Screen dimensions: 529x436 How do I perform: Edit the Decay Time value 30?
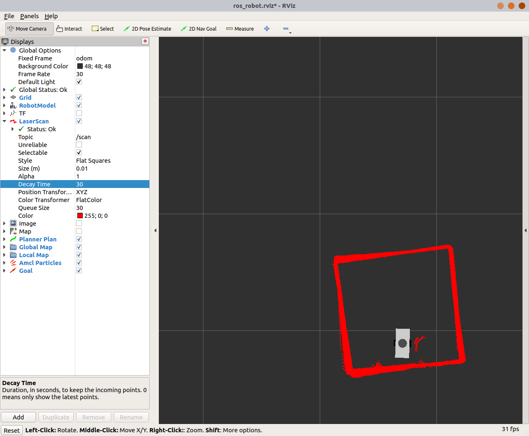[x=112, y=184]
